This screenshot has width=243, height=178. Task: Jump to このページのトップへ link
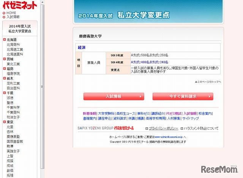coord(208,81)
